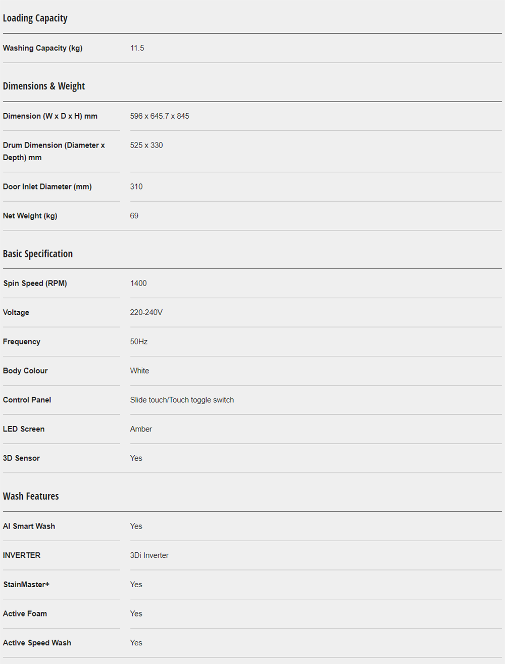The width and height of the screenshot is (505, 664).
Task: Select the 3D Sensor label
Action: pos(21,458)
